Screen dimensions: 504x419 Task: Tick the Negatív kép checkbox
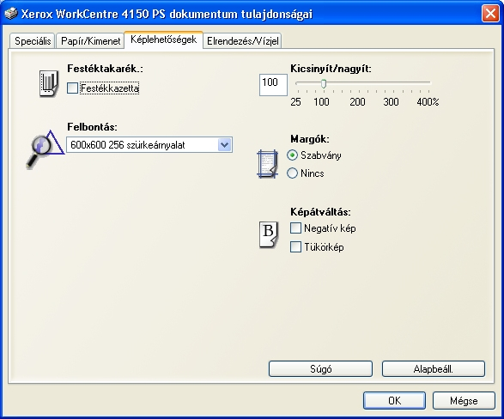click(295, 228)
